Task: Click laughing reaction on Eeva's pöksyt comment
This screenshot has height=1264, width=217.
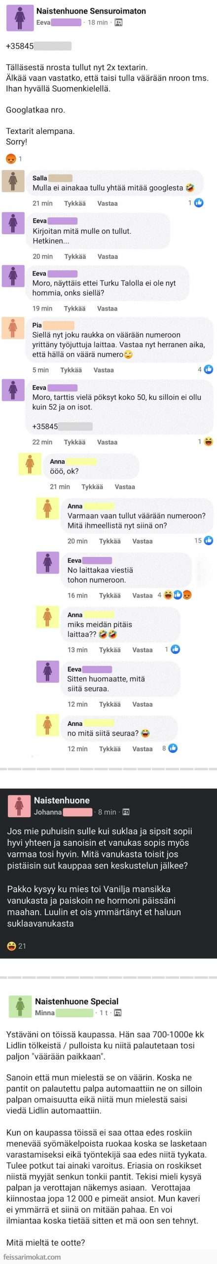Action: (209, 441)
